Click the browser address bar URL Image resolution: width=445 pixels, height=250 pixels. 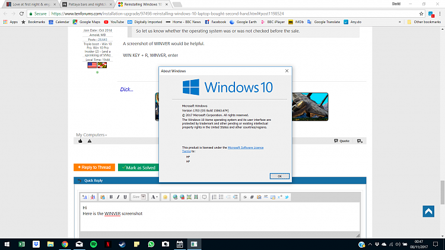(x=167, y=14)
